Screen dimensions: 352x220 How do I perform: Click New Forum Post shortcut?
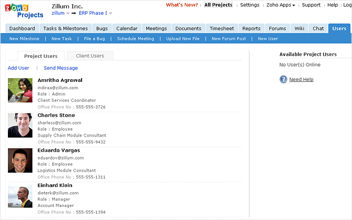coord(229,39)
